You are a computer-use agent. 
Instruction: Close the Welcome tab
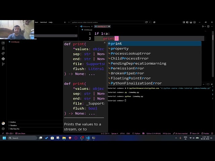pos(92,26)
